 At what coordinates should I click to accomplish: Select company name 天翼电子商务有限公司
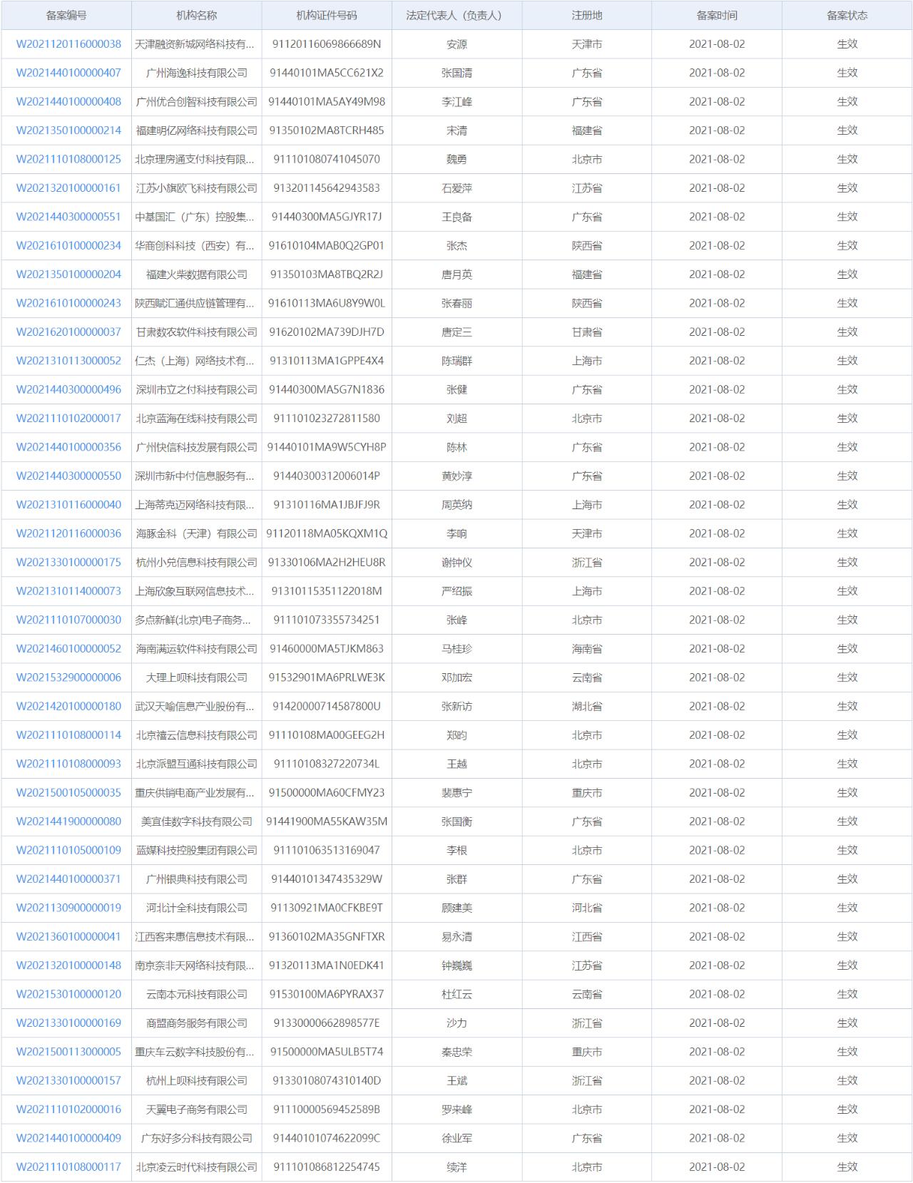[x=197, y=1110]
